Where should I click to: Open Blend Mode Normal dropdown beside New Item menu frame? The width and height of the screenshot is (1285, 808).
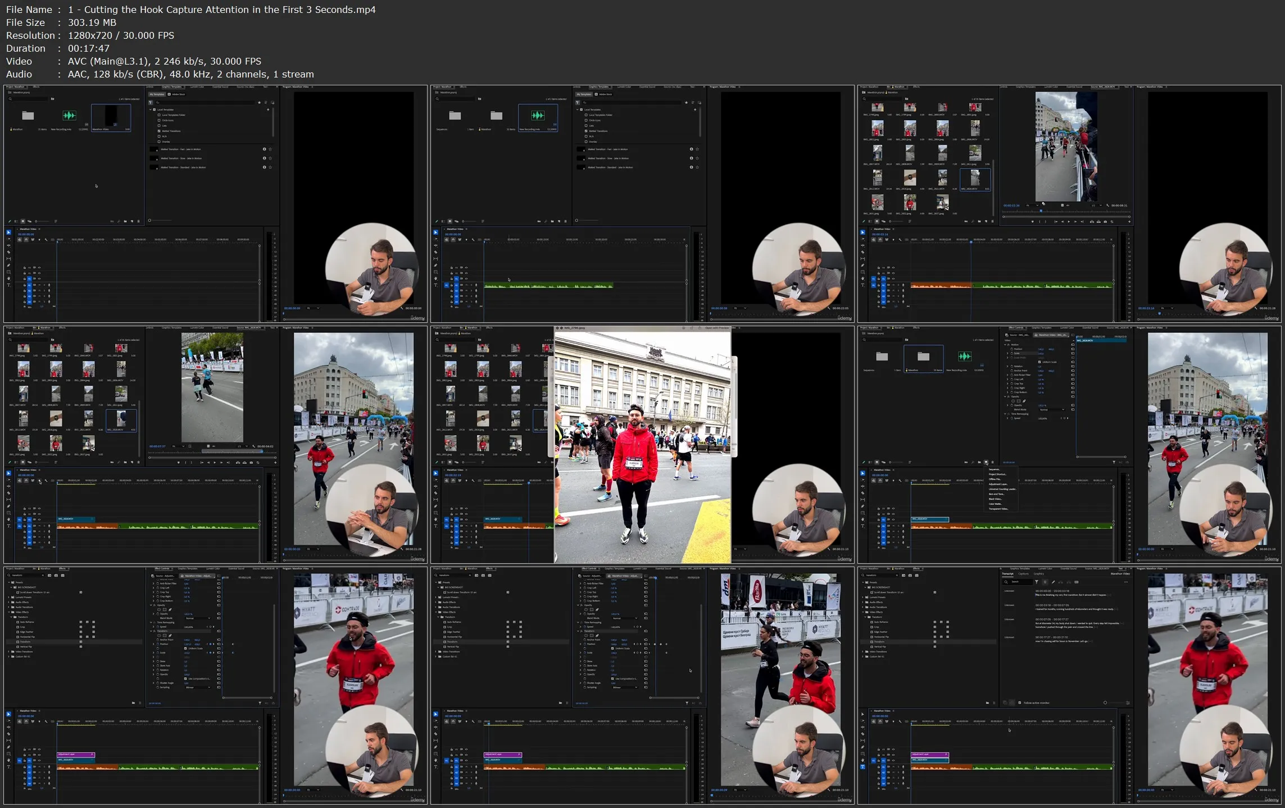point(1052,409)
